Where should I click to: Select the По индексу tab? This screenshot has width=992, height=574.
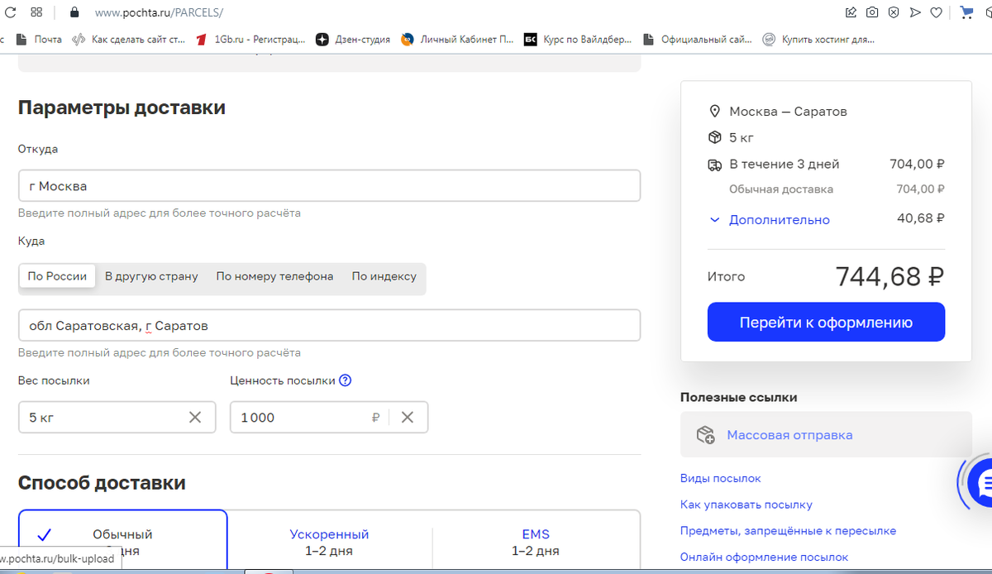click(384, 276)
